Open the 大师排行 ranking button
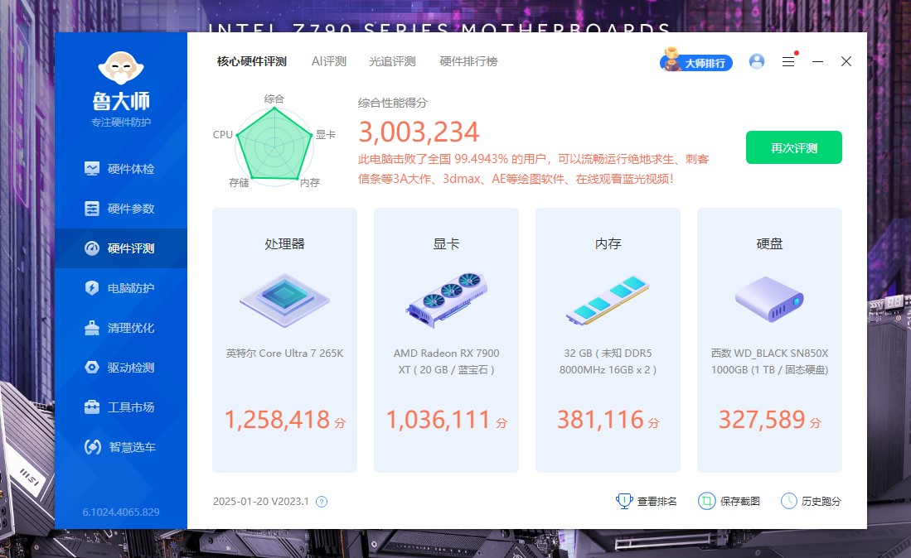911x558 pixels. pyautogui.click(x=696, y=61)
